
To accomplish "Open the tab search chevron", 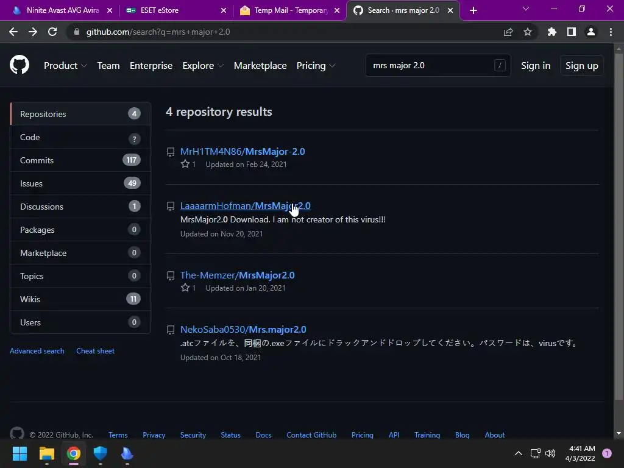I will [x=526, y=9].
